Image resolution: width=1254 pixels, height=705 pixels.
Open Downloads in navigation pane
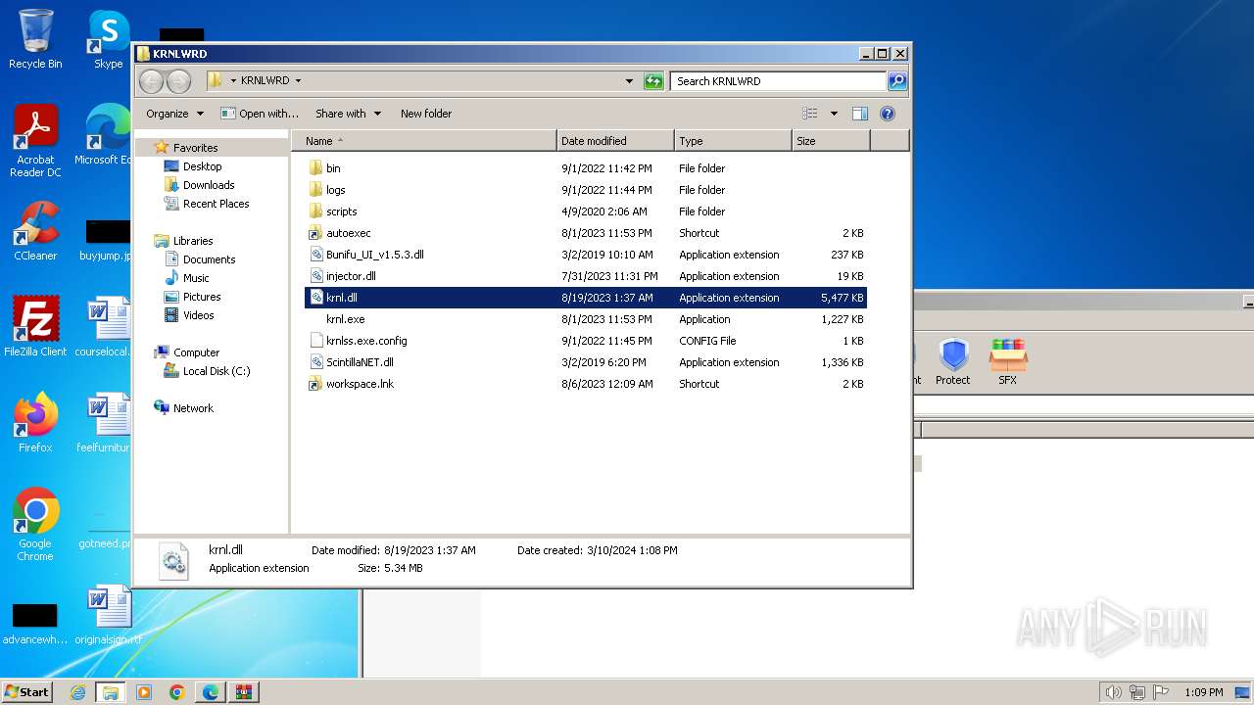click(x=209, y=185)
